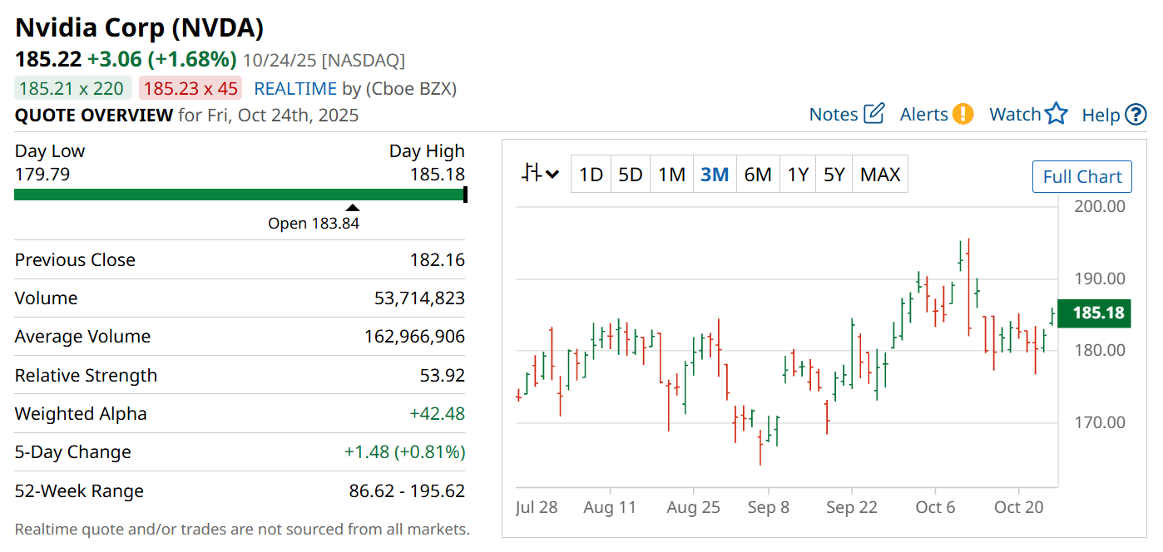This screenshot has height=552, width=1163.
Task: Show the 5Y chart period
Action: 834,175
